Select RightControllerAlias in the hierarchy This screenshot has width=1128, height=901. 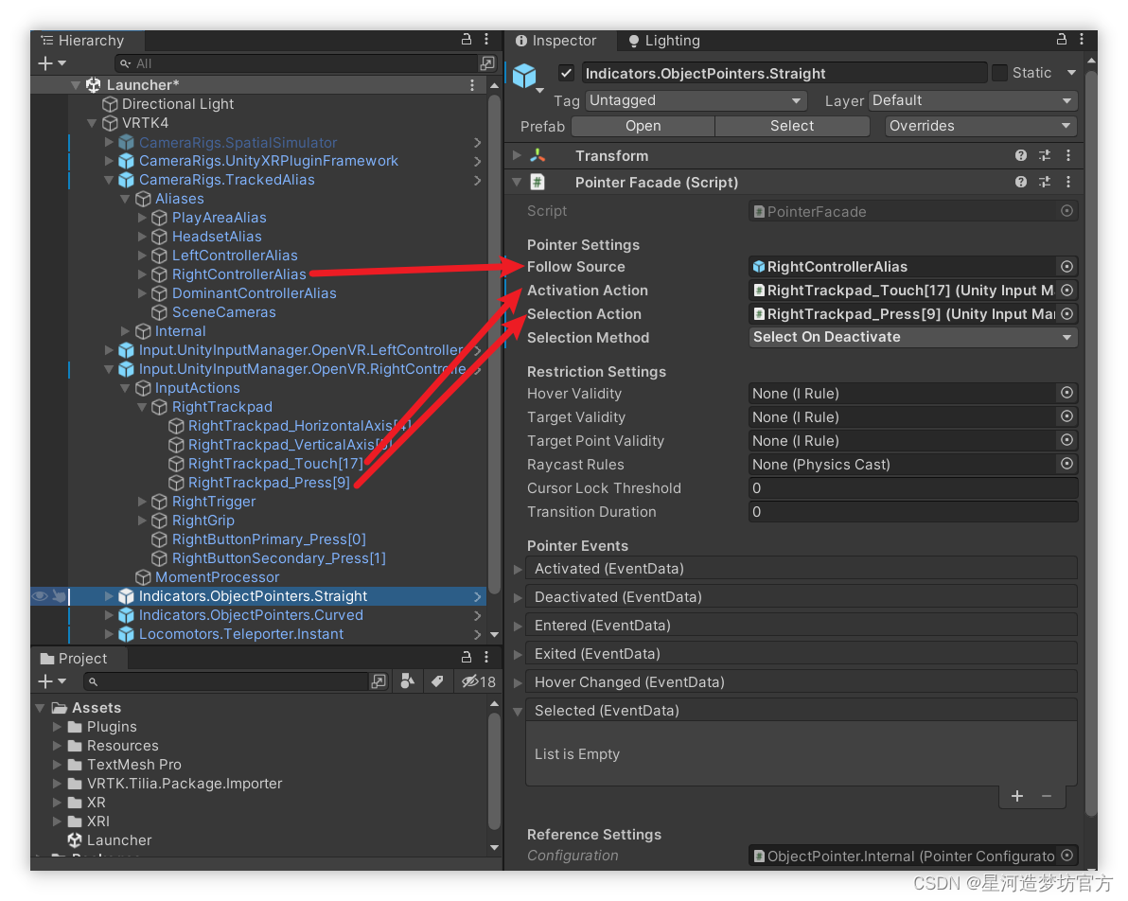coord(238,274)
